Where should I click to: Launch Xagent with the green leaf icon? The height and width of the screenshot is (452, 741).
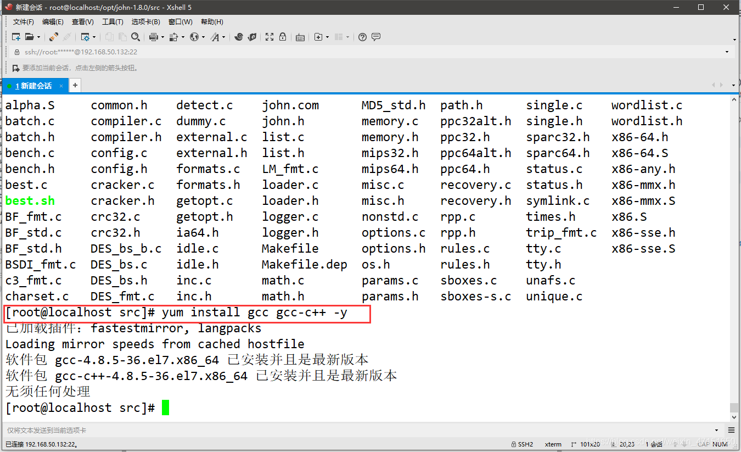click(x=252, y=37)
